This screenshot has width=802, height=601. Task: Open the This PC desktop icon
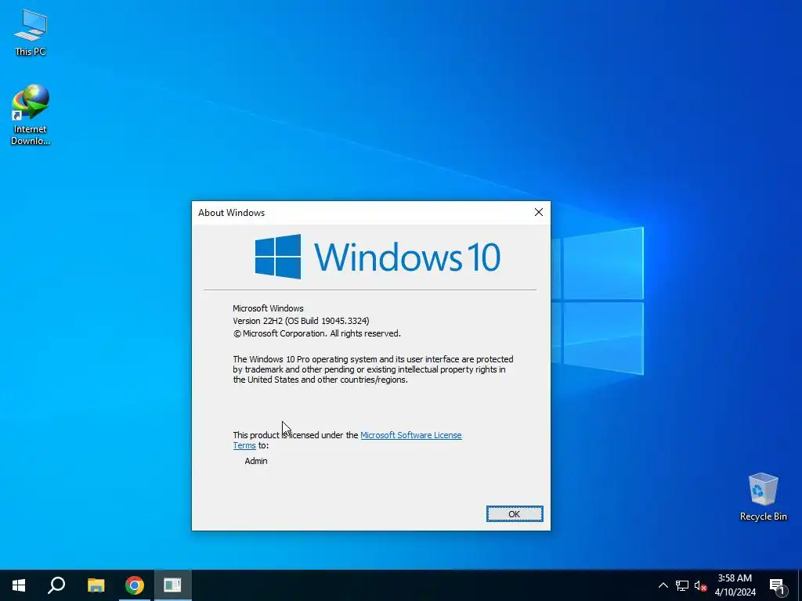pos(31,32)
